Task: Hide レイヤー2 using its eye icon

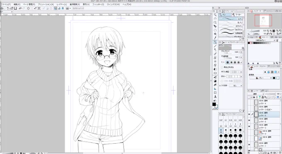Action: [249, 127]
